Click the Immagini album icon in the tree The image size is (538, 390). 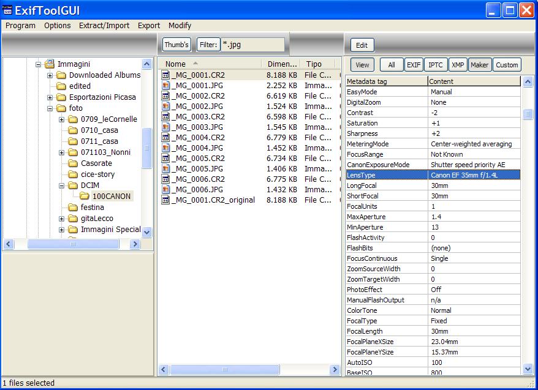(x=50, y=64)
